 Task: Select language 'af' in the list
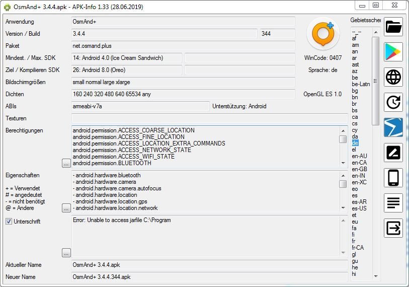[354, 38]
